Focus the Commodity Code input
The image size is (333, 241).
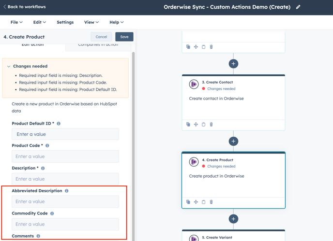click(65, 224)
